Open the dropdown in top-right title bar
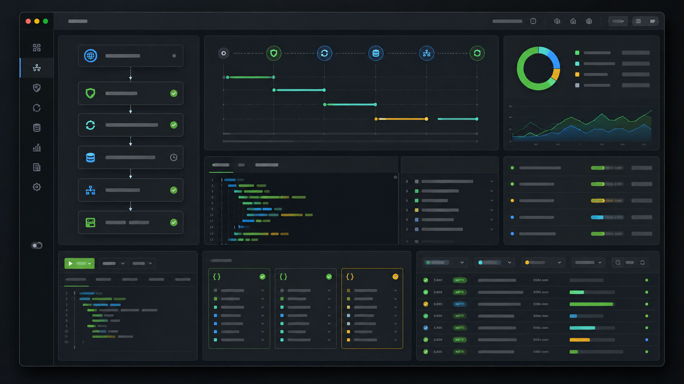This screenshot has height=384, width=684. [618, 21]
